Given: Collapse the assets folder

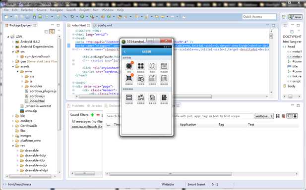Looking at the screenshot, I should (x=13, y=66).
